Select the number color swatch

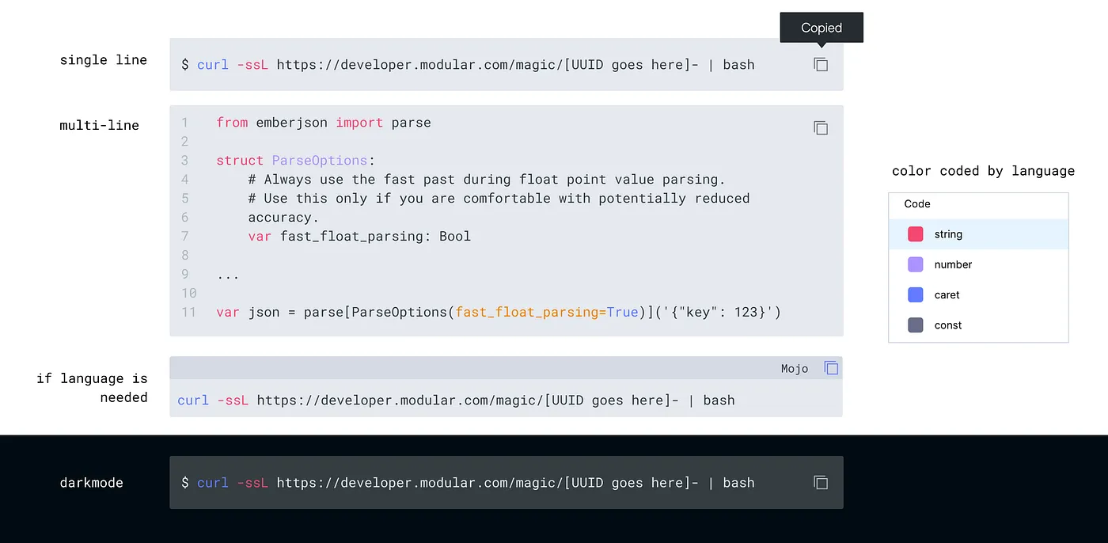click(x=916, y=264)
